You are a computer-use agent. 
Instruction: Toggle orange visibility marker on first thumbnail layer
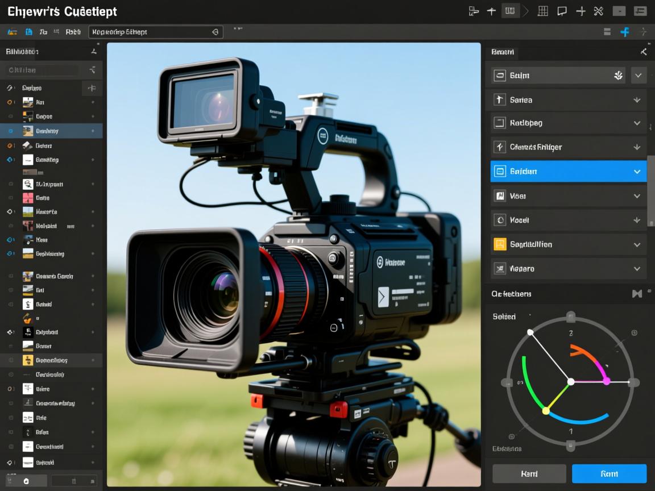pos(10,102)
